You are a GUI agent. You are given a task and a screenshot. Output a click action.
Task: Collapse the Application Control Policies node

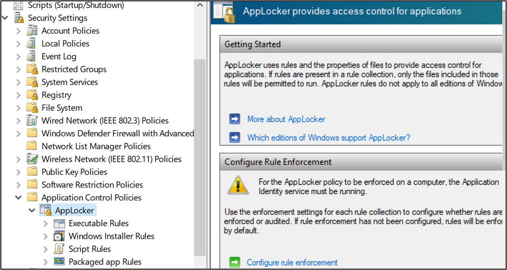(19, 197)
